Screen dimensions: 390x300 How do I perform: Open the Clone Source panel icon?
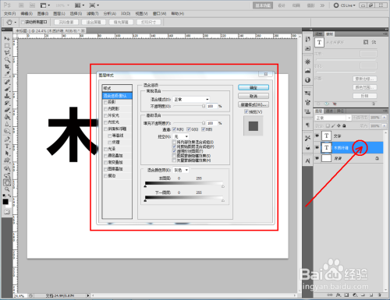click(x=308, y=111)
